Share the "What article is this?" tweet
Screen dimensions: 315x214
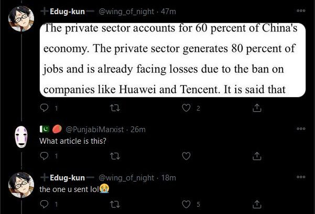(256, 156)
